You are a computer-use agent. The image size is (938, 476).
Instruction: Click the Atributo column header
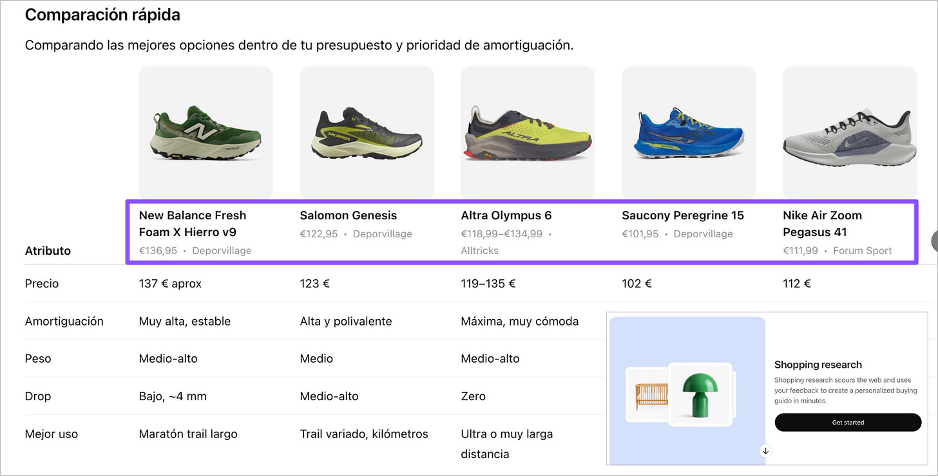(48, 251)
